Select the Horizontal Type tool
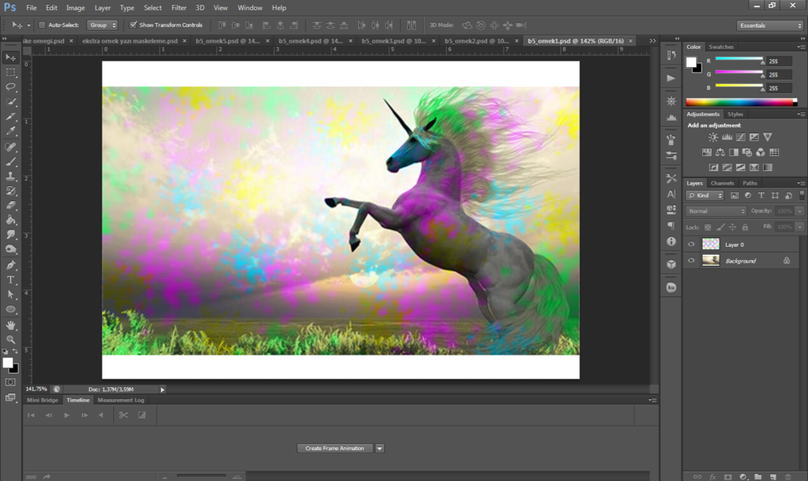The image size is (808, 481). click(11, 280)
